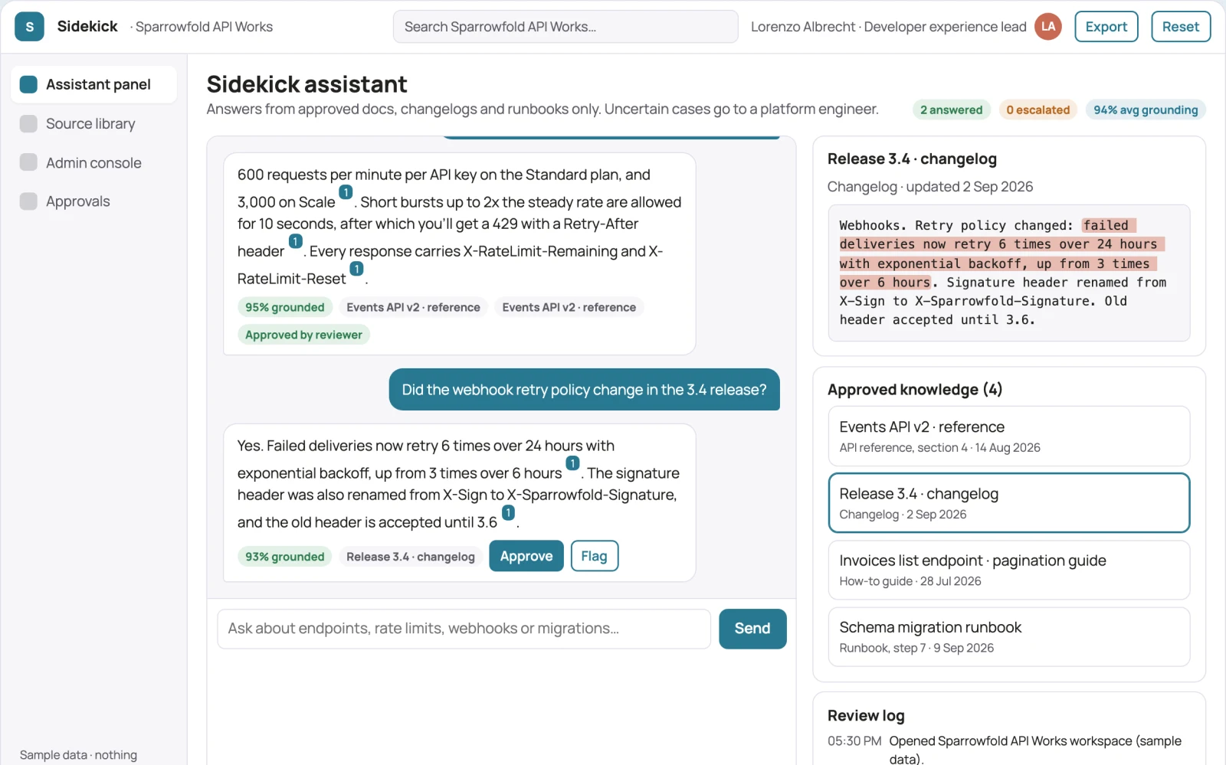Click the '93% grounded' badge
Viewport: 1226px width, 765px height.
285,557
